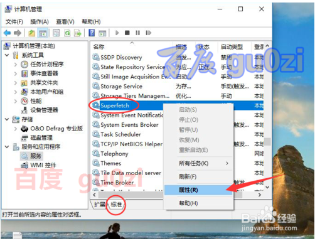Screen dimensions: 315x241
Task: Open the blue Help question mark icon
Action: coord(92,33)
